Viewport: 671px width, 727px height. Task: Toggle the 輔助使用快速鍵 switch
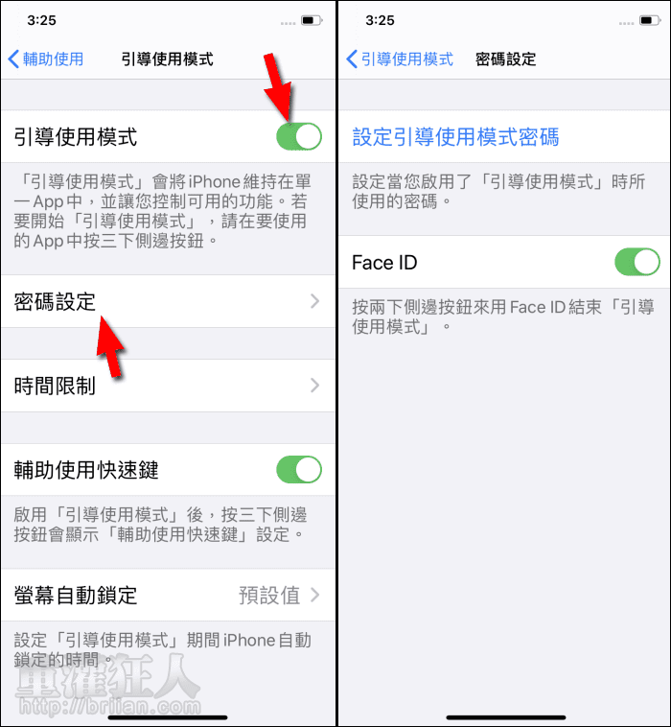[x=299, y=469]
